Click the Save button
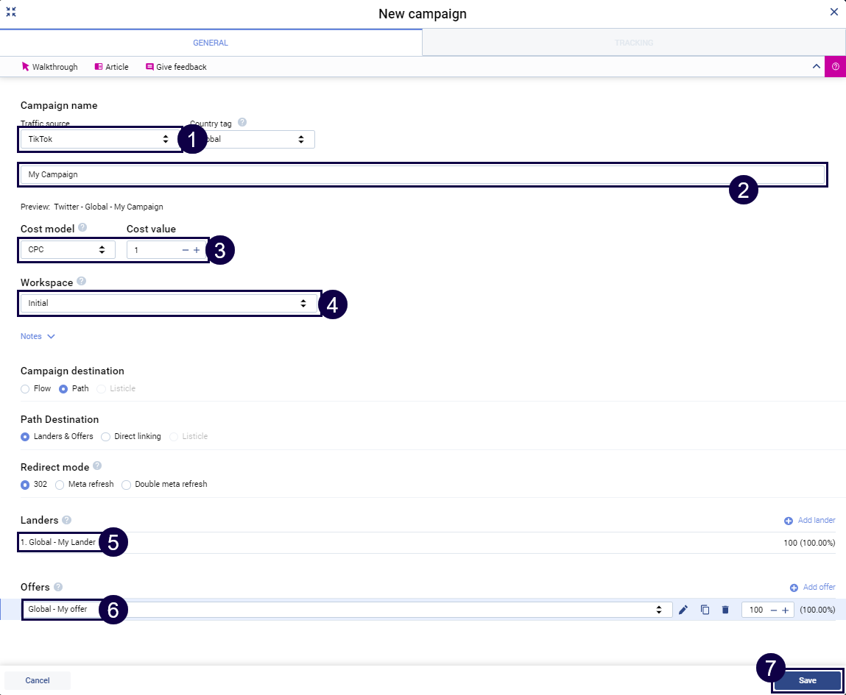Screen dimensions: 846x695 [x=807, y=680]
